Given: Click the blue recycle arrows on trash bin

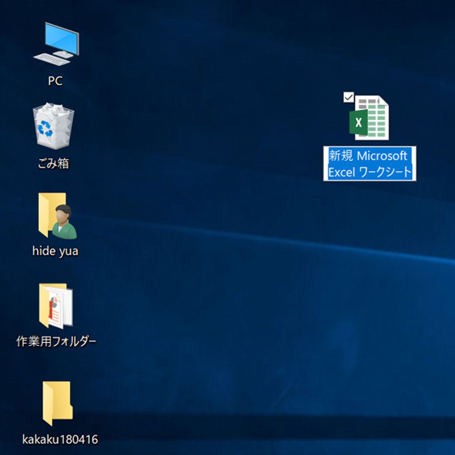Looking at the screenshot, I should 45,129.
